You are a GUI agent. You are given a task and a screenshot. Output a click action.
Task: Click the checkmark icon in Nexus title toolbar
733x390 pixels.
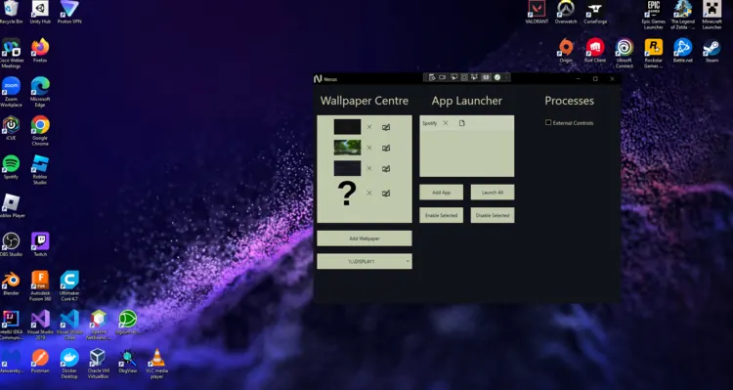coord(497,77)
